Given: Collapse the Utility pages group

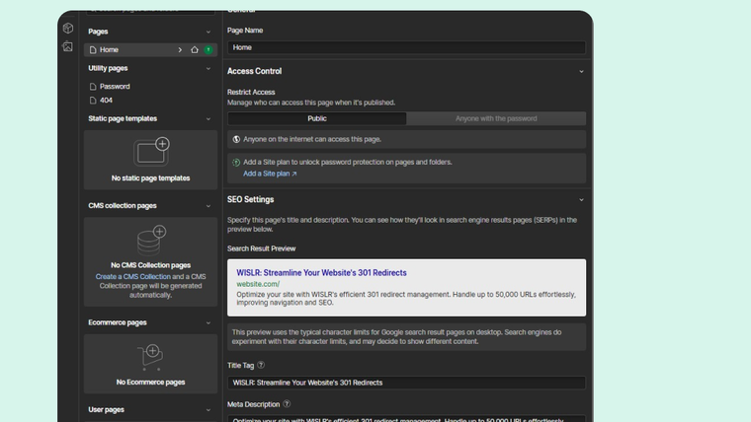Looking at the screenshot, I should click(x=209, y=68).
